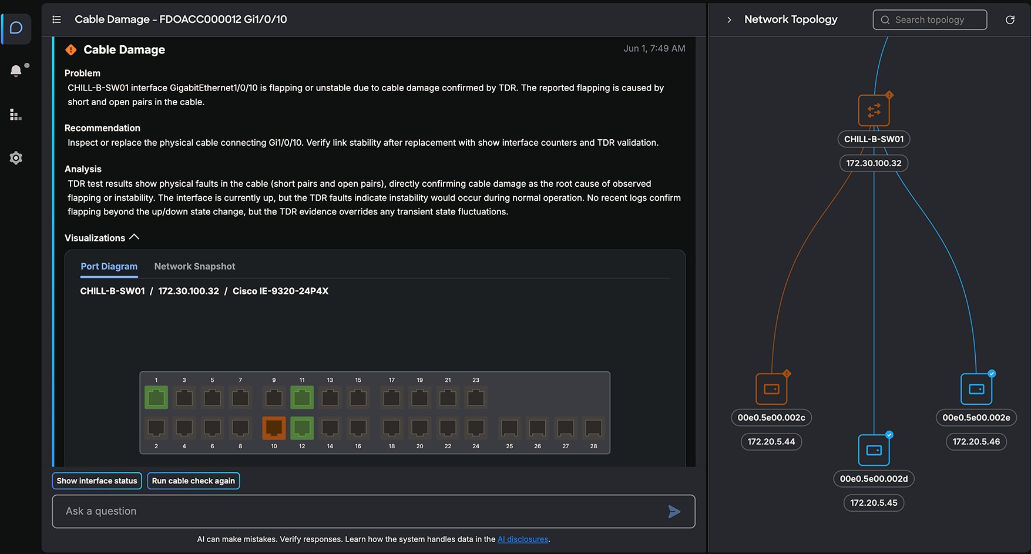Viewport: 1031px width, 554px height.
Task: Click the 00e0.5e00.002c MAC label
Action: pos(771,418)
